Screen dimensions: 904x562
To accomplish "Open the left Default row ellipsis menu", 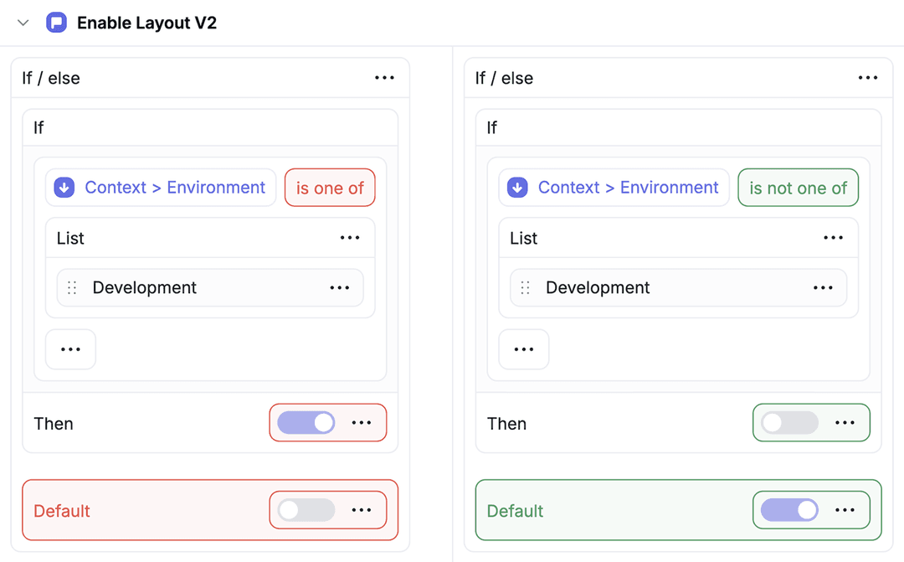I will click(x=362, y=510).
